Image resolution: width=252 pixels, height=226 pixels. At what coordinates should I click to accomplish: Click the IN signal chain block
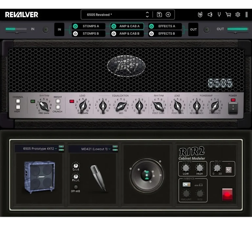tap(59, 30)
